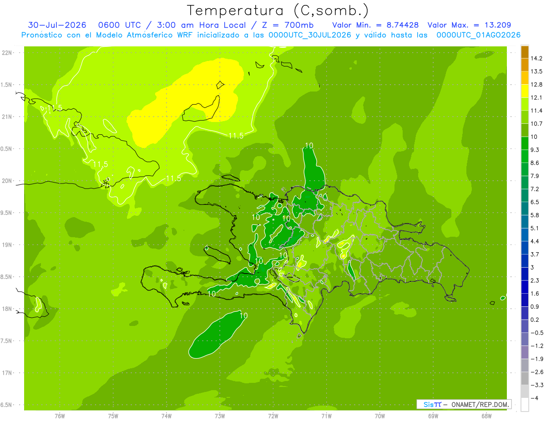This screenshot has height=422, width=546.
Task: Click the "-0.5" colorbar value
Action: click(x=536, y=333)
